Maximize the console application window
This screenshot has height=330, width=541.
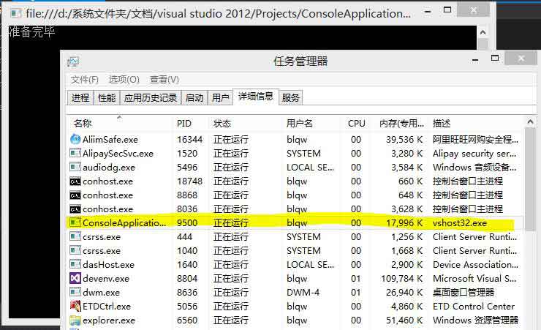447,10
